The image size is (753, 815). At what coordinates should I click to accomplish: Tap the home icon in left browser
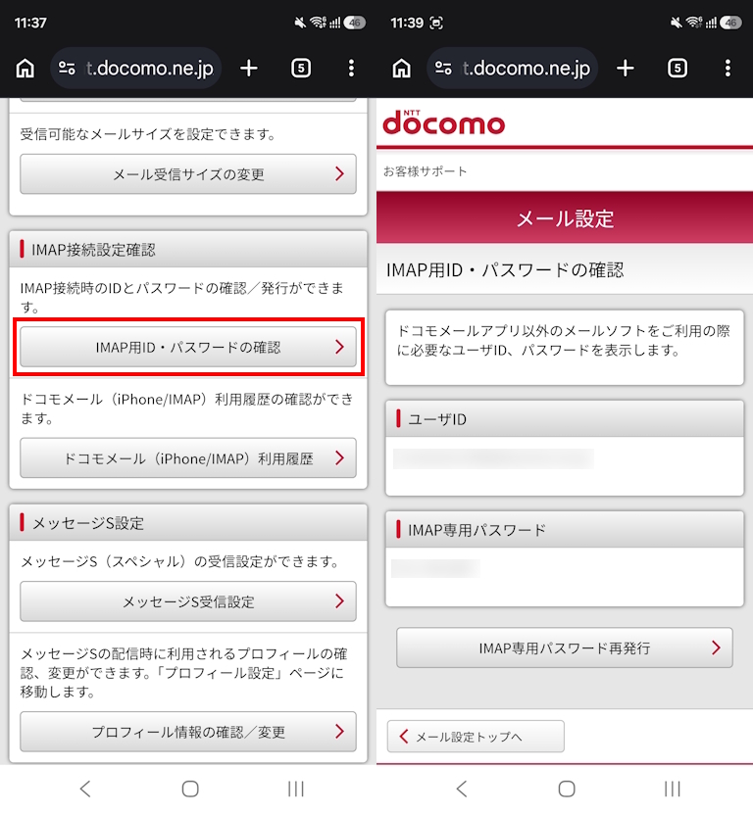click(x=25, y=69)
